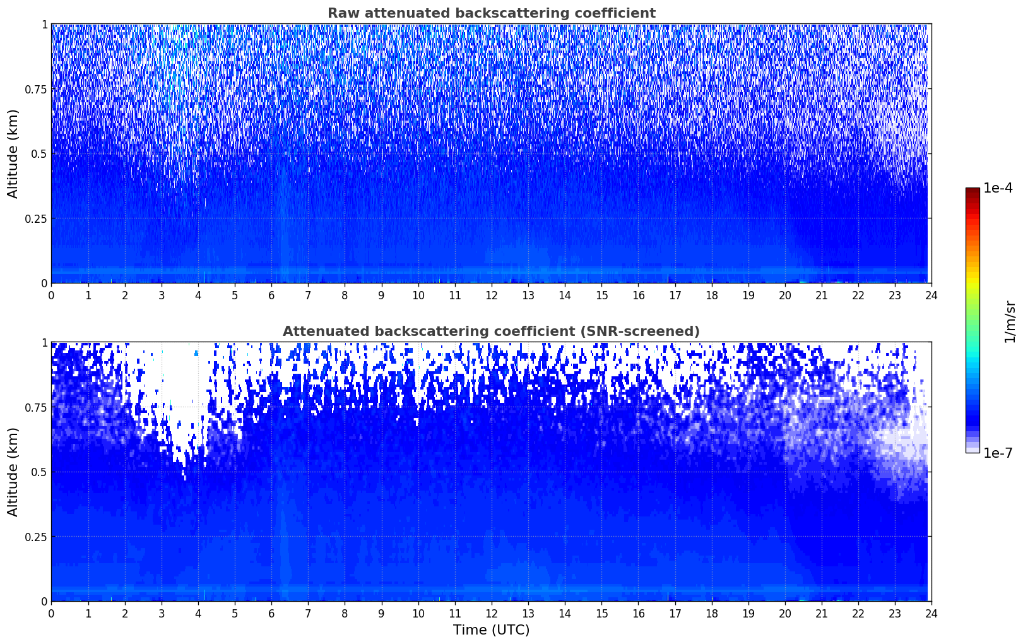Click the '24' hour tick under the lower plot
The image size is (1023, 644).
click(931, 613)
